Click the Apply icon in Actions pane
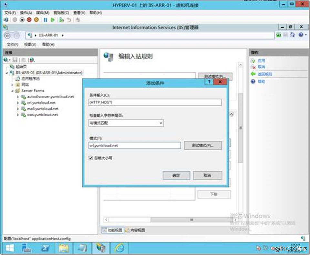 coord(253,60)
